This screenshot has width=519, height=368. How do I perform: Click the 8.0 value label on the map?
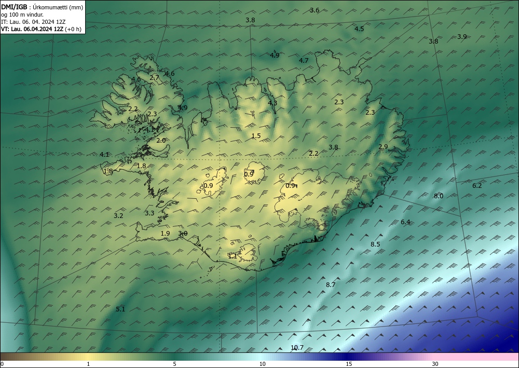[x=438, y=196]
